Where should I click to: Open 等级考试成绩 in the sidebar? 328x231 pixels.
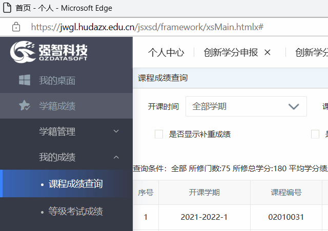(x=75, y=211)
